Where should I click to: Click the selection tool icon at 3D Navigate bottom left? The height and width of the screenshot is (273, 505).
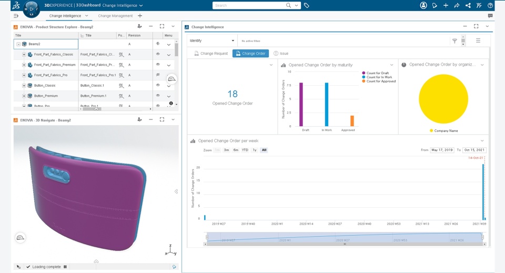tap(18, 267)
